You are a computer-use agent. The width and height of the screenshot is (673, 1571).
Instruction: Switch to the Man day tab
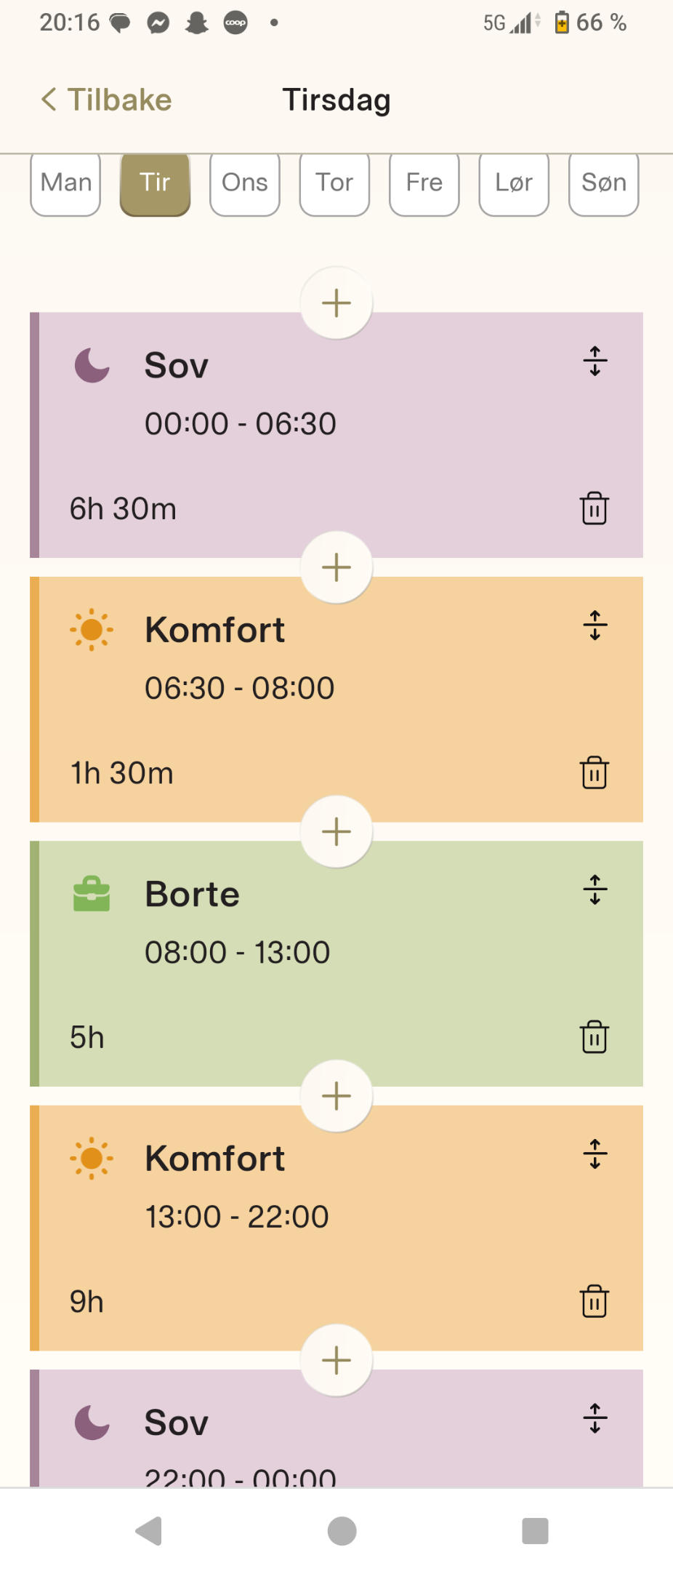click(x=65, y=183)
